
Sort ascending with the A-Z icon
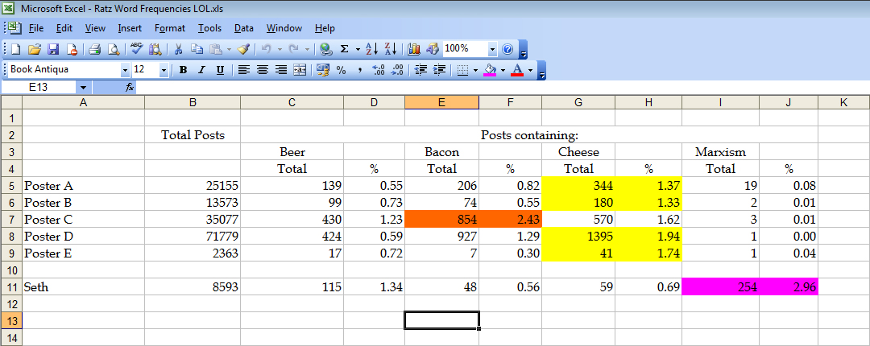(371, 49)
